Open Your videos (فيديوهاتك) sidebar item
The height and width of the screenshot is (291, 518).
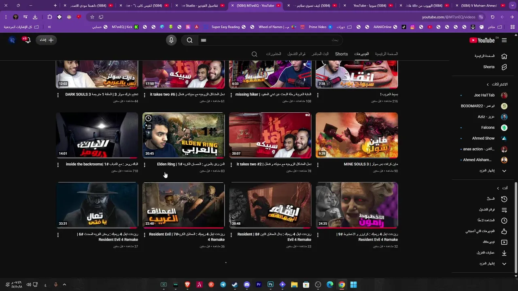[x=495, y=242]
